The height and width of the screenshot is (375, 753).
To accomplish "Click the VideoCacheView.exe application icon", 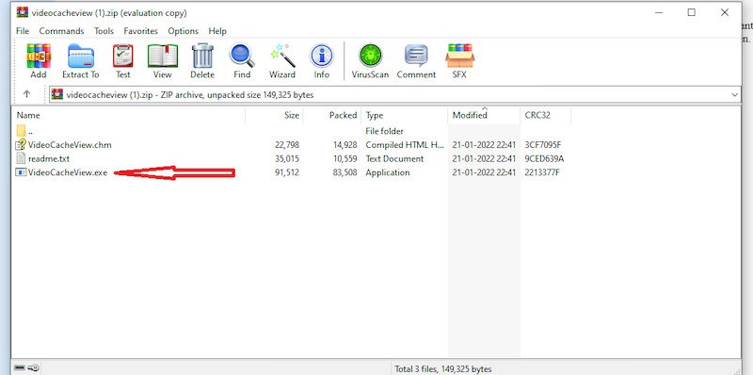I will (21, 172).
